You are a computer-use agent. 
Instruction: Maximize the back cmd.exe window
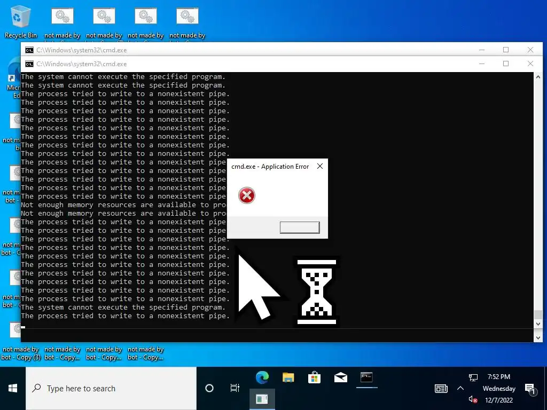[506, 50]
